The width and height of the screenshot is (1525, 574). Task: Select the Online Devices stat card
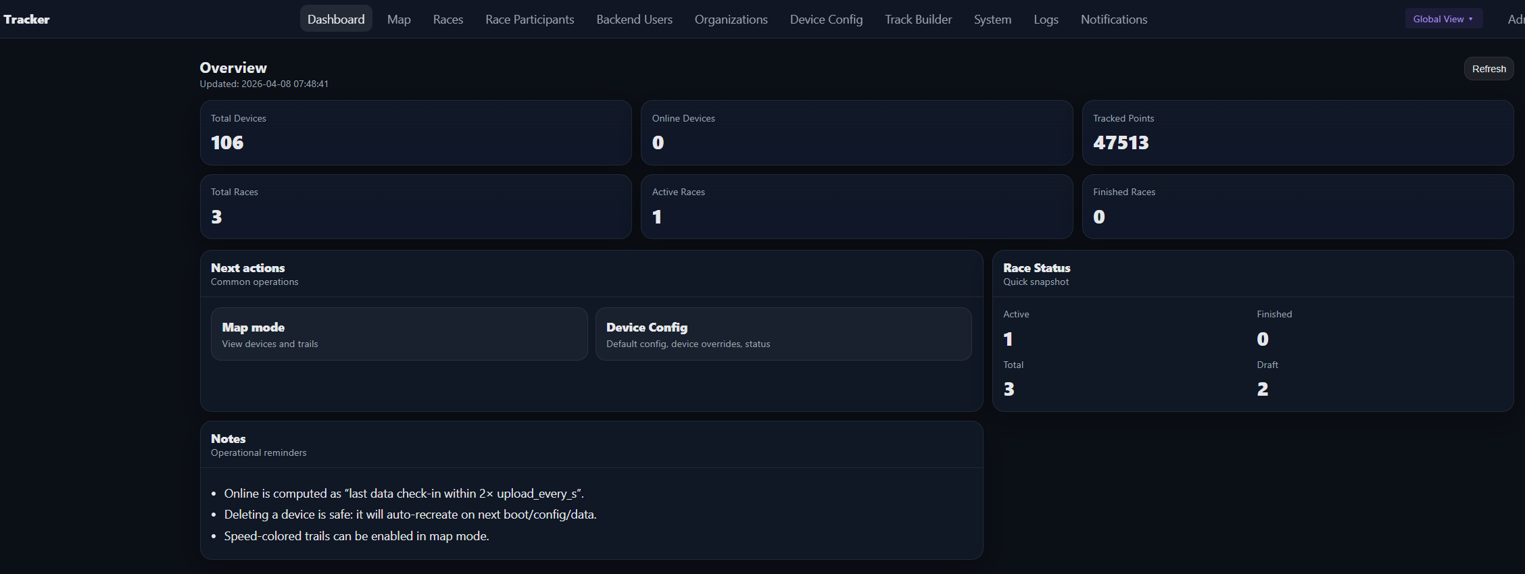pyautogui.click(x=856, y=133)
